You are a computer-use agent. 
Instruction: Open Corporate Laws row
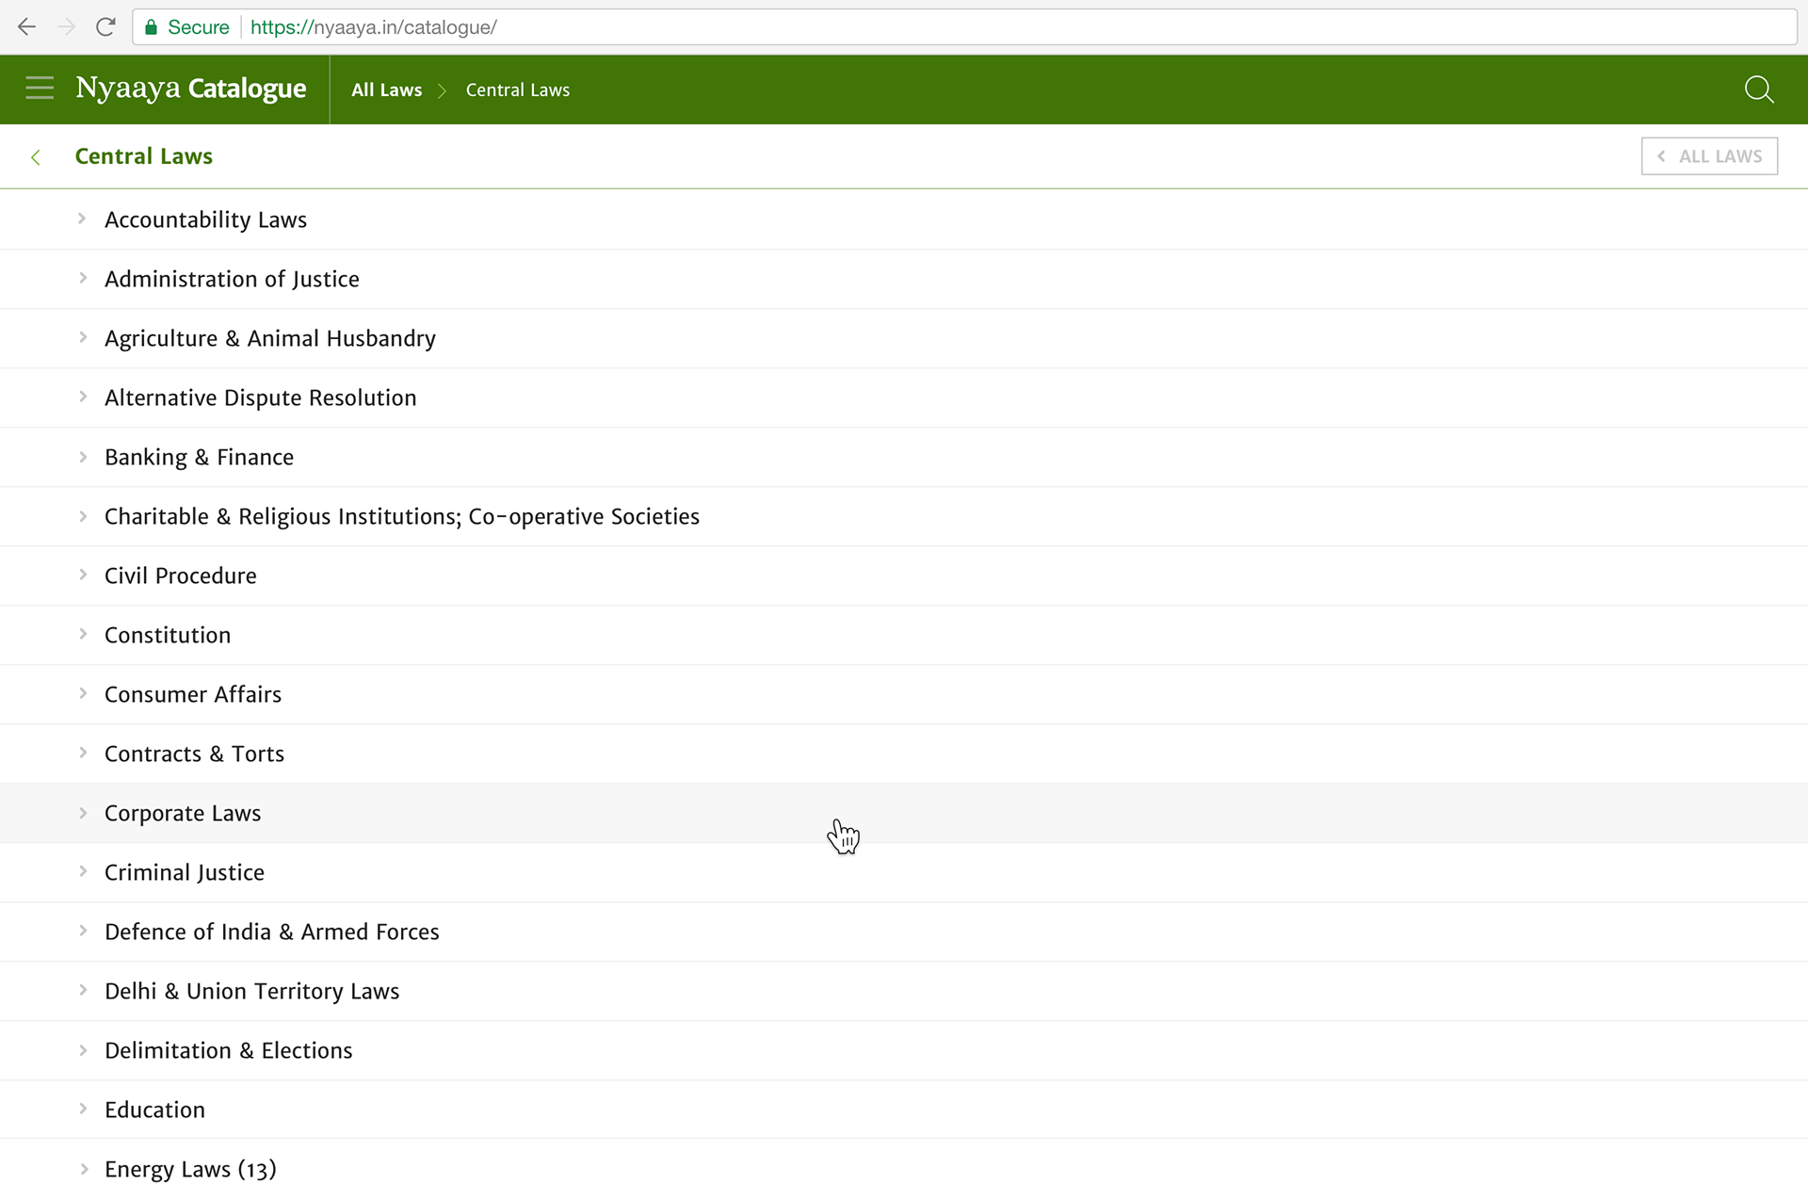click(x=183, y=813)
